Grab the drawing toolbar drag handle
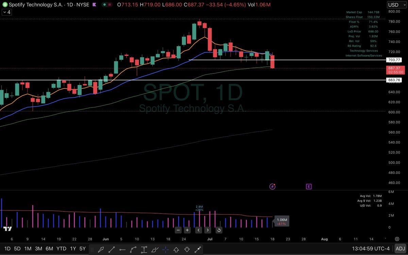 (92, 250)
